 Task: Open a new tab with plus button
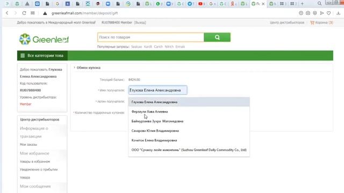pos(302,4)
